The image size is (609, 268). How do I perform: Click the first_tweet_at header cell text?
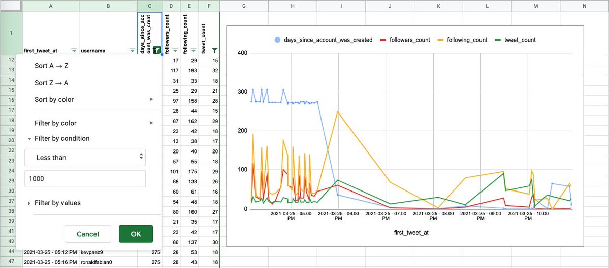pos(41,50)
